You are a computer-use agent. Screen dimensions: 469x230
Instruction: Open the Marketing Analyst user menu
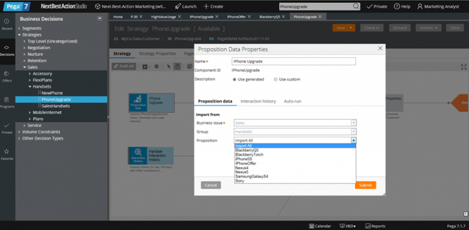pyautogui.click(x=438, y=6)
